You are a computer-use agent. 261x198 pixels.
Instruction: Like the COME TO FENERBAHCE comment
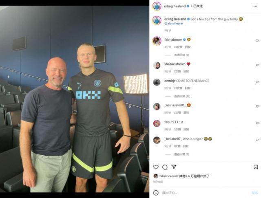[257, 82]
